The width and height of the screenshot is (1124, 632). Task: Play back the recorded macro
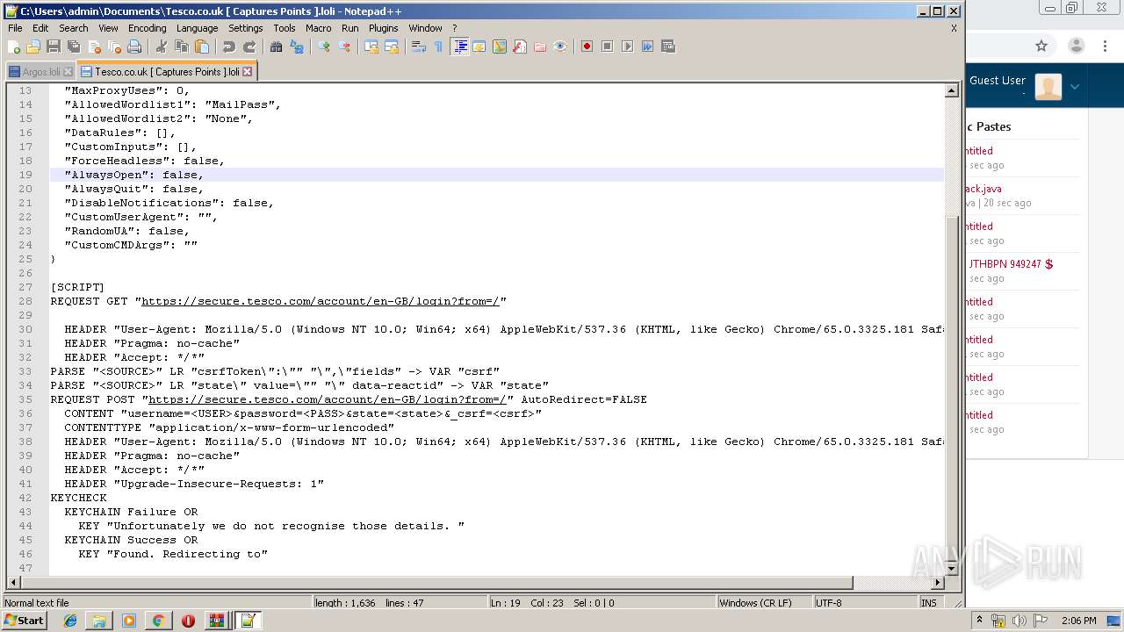[627, 47]
